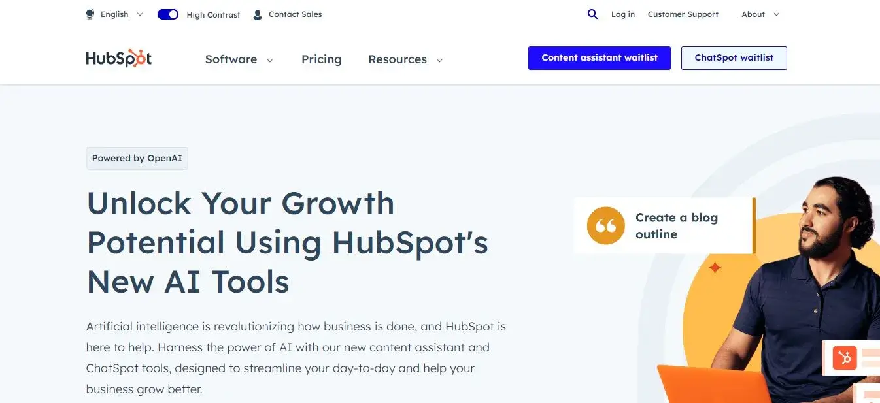Join the Content assistant waitlist

pos(599,57)
